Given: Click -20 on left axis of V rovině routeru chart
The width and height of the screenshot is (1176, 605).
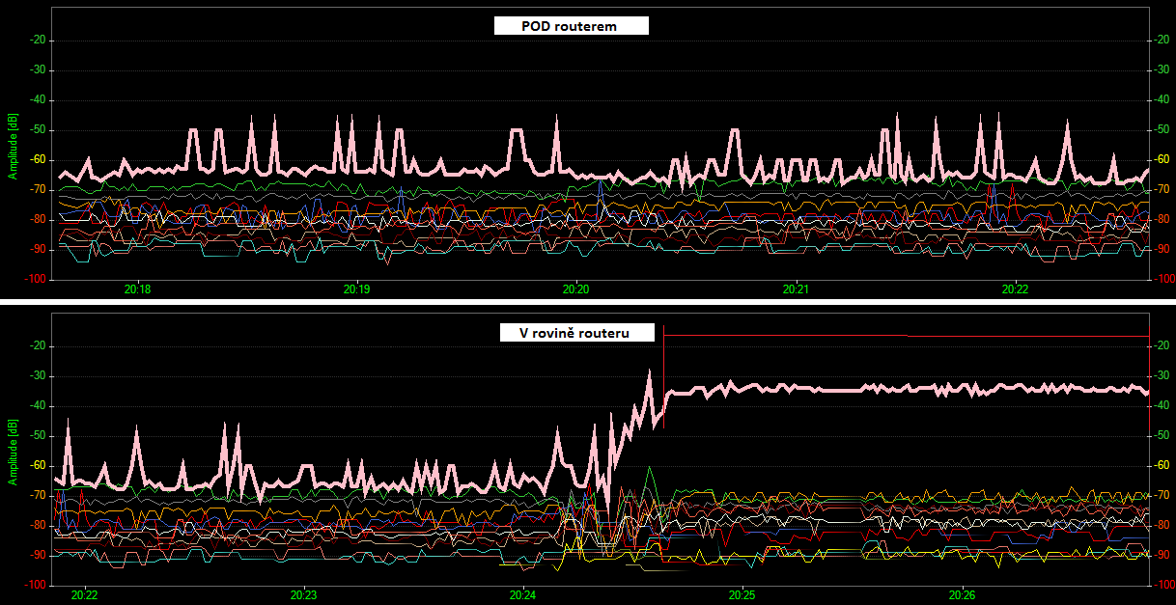Looking at the screenshot, I should coord(40,346).
